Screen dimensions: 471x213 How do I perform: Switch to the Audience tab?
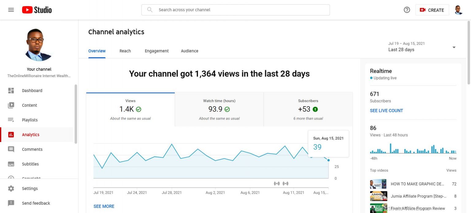189,51
